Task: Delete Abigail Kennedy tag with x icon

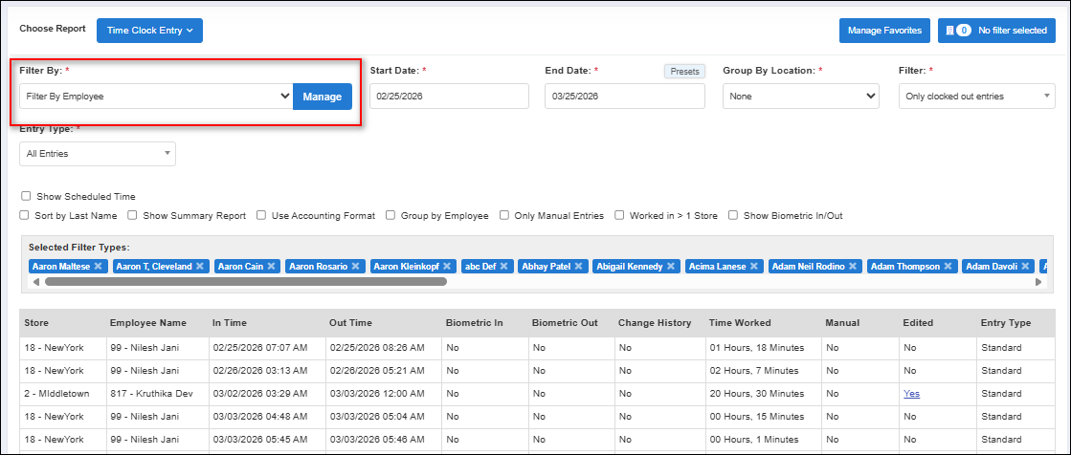Action: click(670, 267)
